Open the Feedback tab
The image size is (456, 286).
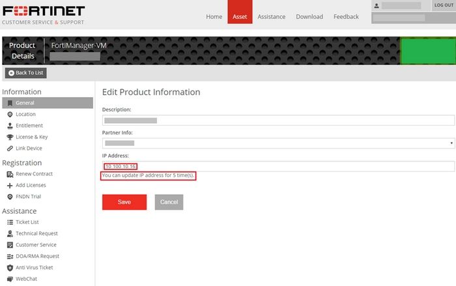coord(346,17)
